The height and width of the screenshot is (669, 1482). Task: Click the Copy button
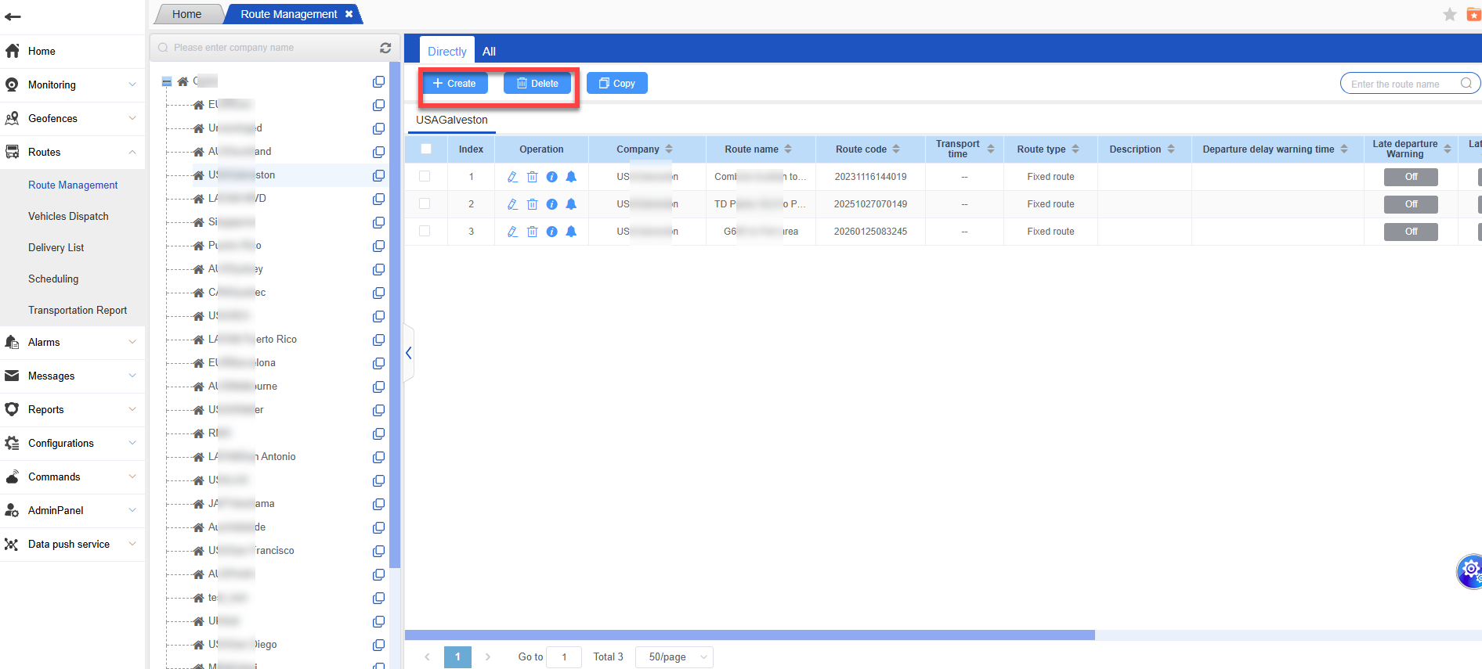point(616,84)
